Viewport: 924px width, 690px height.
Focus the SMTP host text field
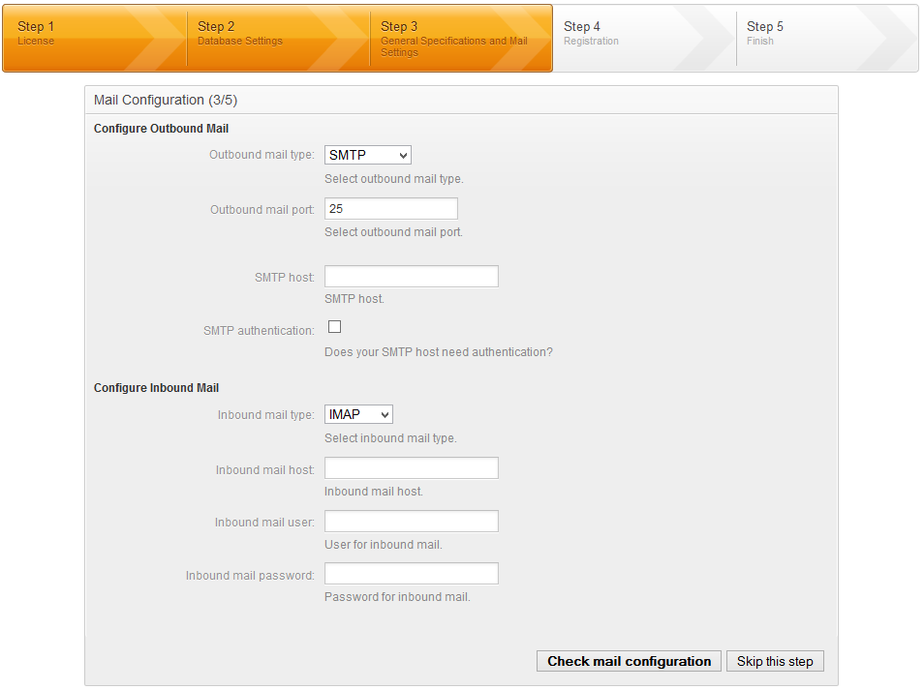[411, 277]
